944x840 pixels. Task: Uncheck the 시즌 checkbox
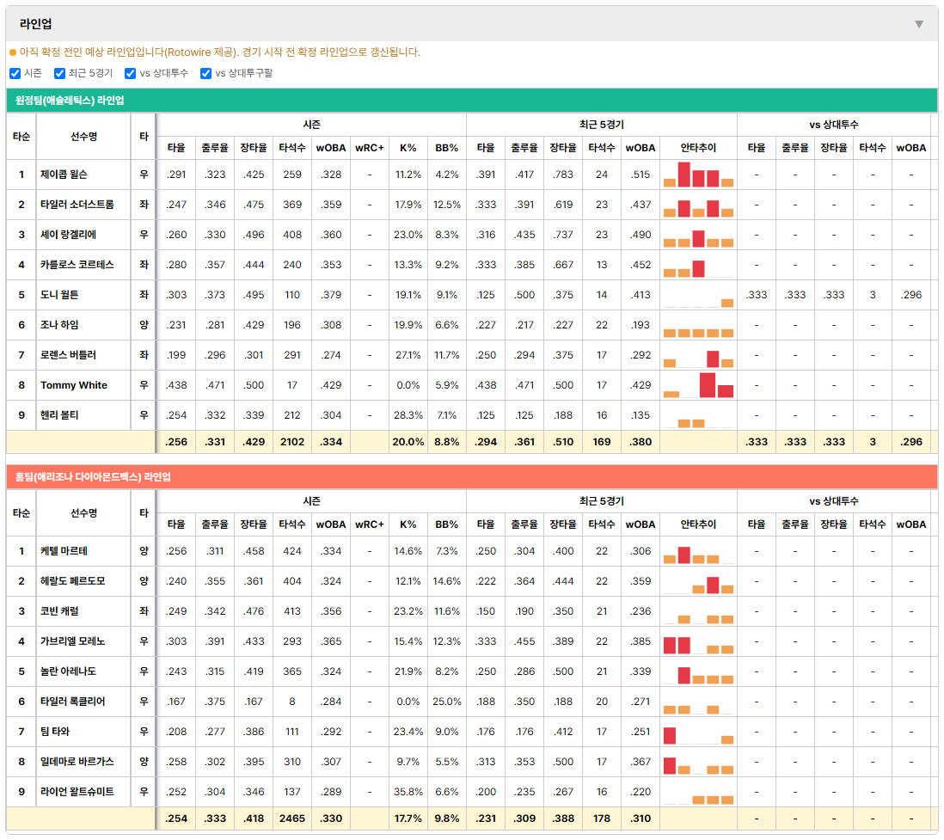(x=15, y=73)
